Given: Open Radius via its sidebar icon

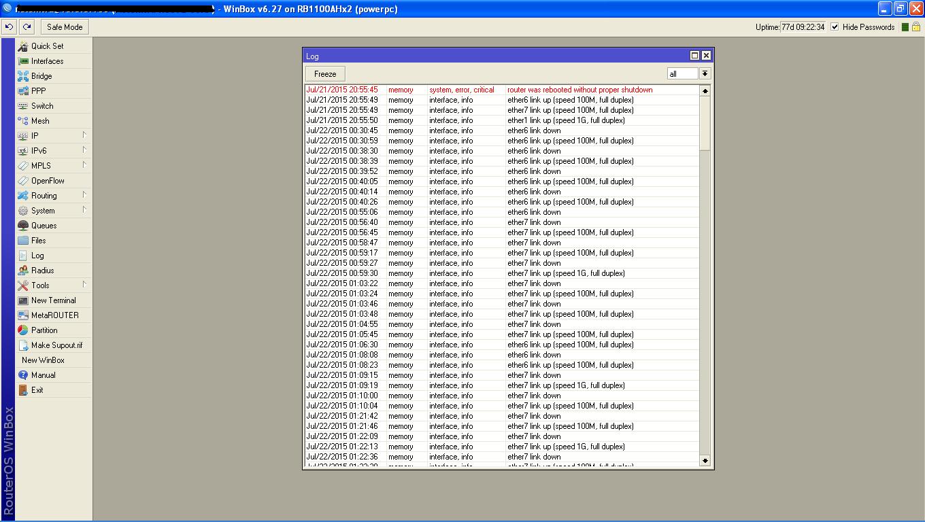Looking at the screenshot, I should [x=23, y=271].
